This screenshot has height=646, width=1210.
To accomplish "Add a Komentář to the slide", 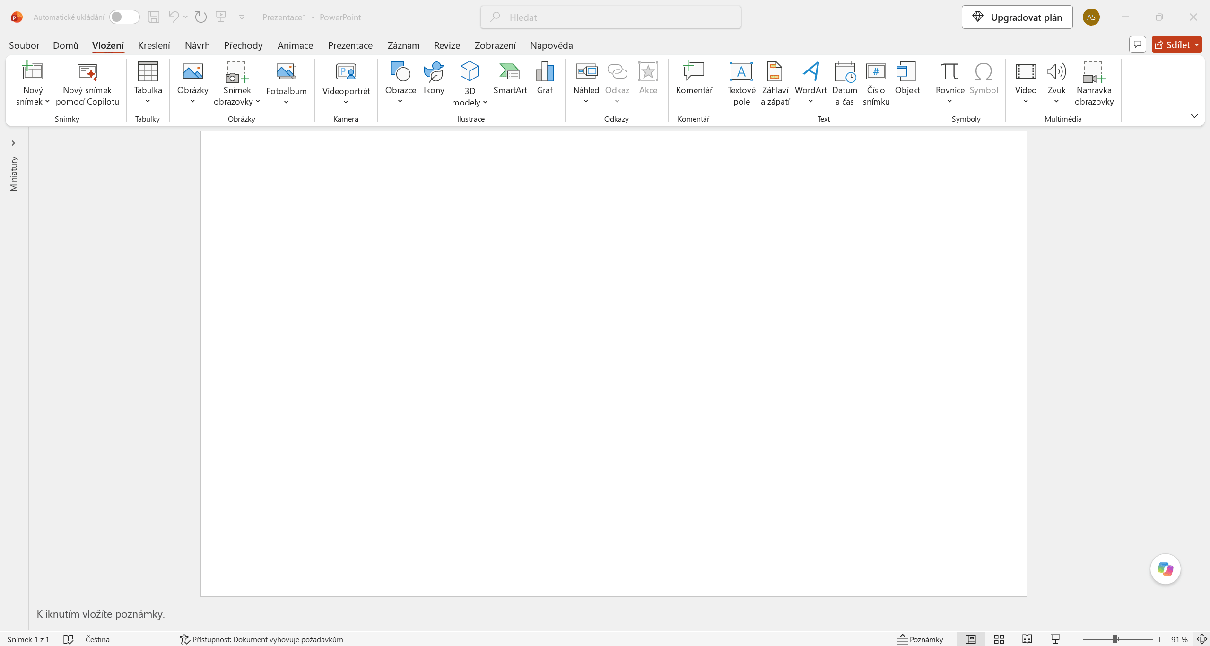I will click(x=694, y=79).
